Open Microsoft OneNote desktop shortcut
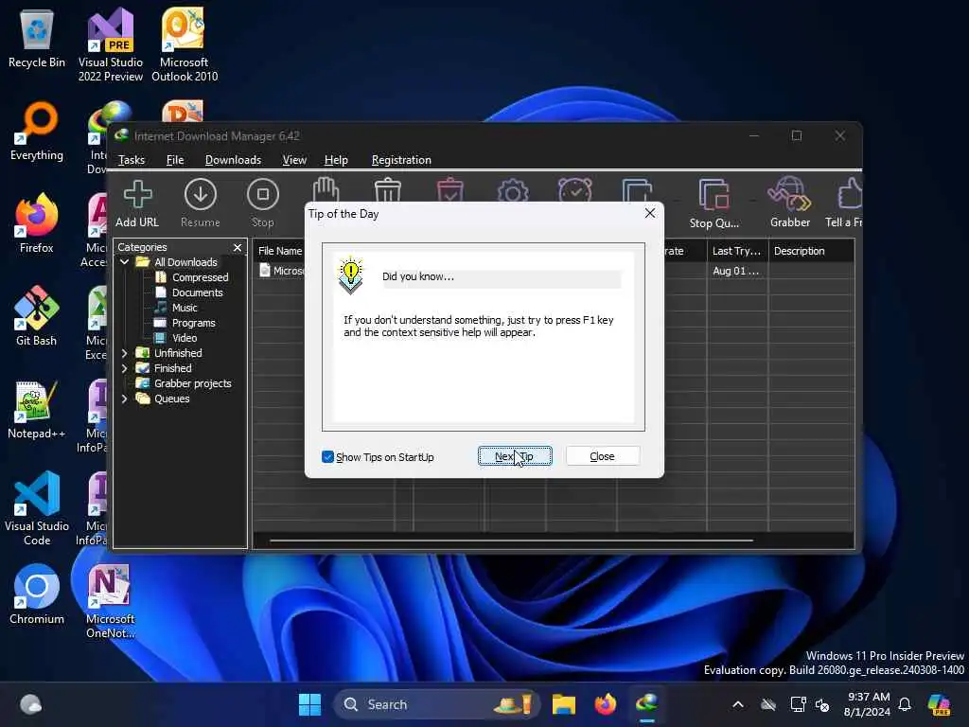Viewport: 969px width, 727px height. point(111,601)
